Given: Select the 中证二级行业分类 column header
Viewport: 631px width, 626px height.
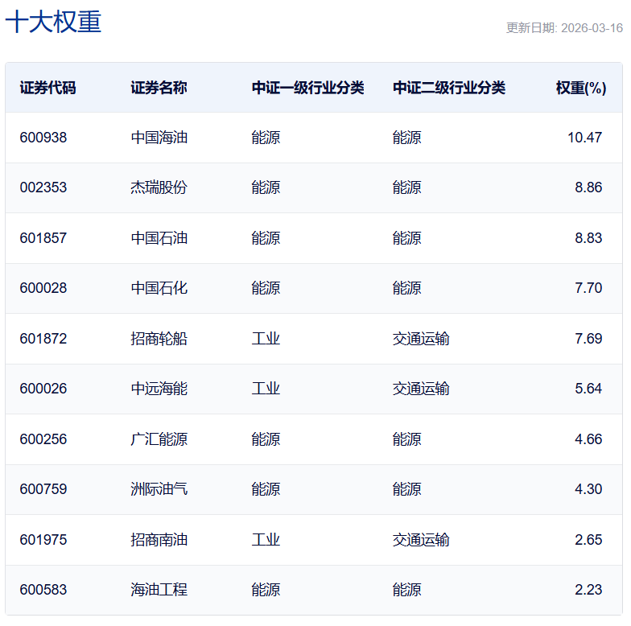Looking at the screenshot, I should point(449,88).
